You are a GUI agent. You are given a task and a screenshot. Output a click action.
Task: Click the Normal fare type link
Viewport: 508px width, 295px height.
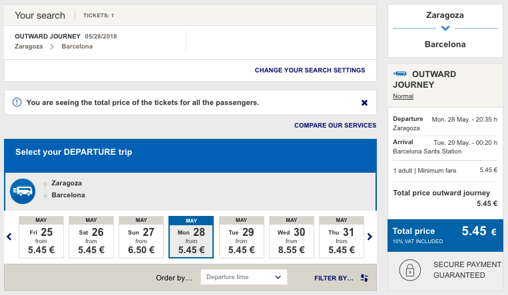coord(403,96)
